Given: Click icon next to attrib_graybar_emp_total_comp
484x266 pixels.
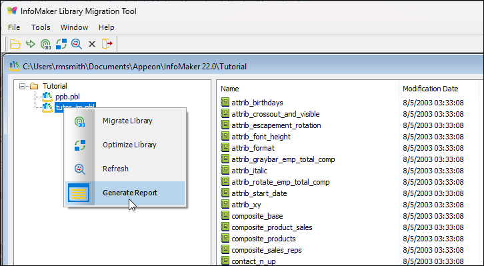Looking at the screenshot, I should tap(225, 159).
